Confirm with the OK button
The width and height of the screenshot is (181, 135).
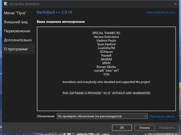(122, 127)
